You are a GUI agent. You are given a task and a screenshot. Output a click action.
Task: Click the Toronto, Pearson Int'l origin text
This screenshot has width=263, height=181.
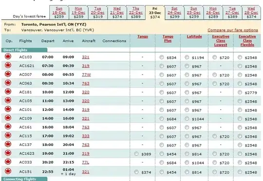(54, 24)
